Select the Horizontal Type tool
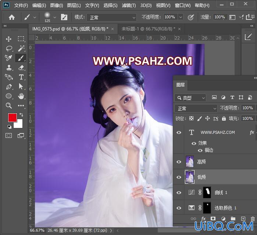Viewport: 257px width, 235px height. coord(21,77)
